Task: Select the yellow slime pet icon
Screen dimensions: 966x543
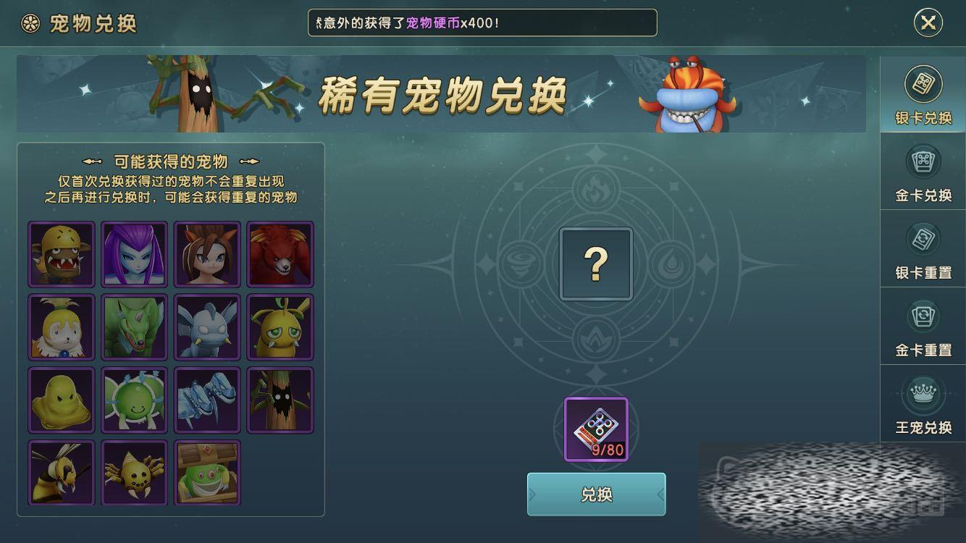Action: tap(62, 400)
